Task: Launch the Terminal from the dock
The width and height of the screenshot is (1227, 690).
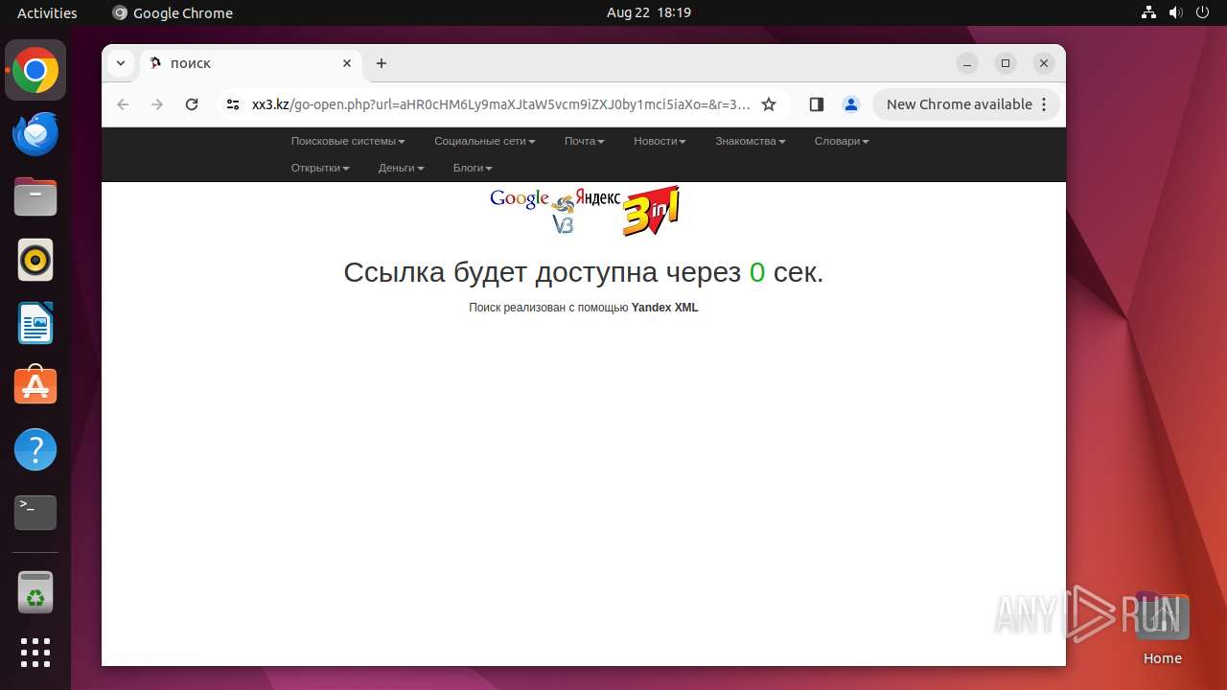Action: click(35, 513)
